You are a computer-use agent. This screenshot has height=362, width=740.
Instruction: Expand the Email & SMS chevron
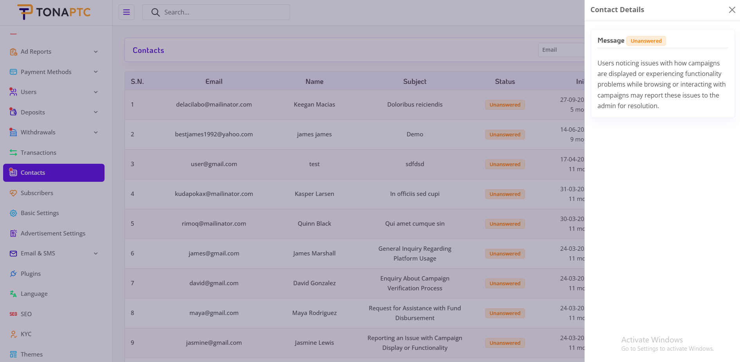pos(96,253)
